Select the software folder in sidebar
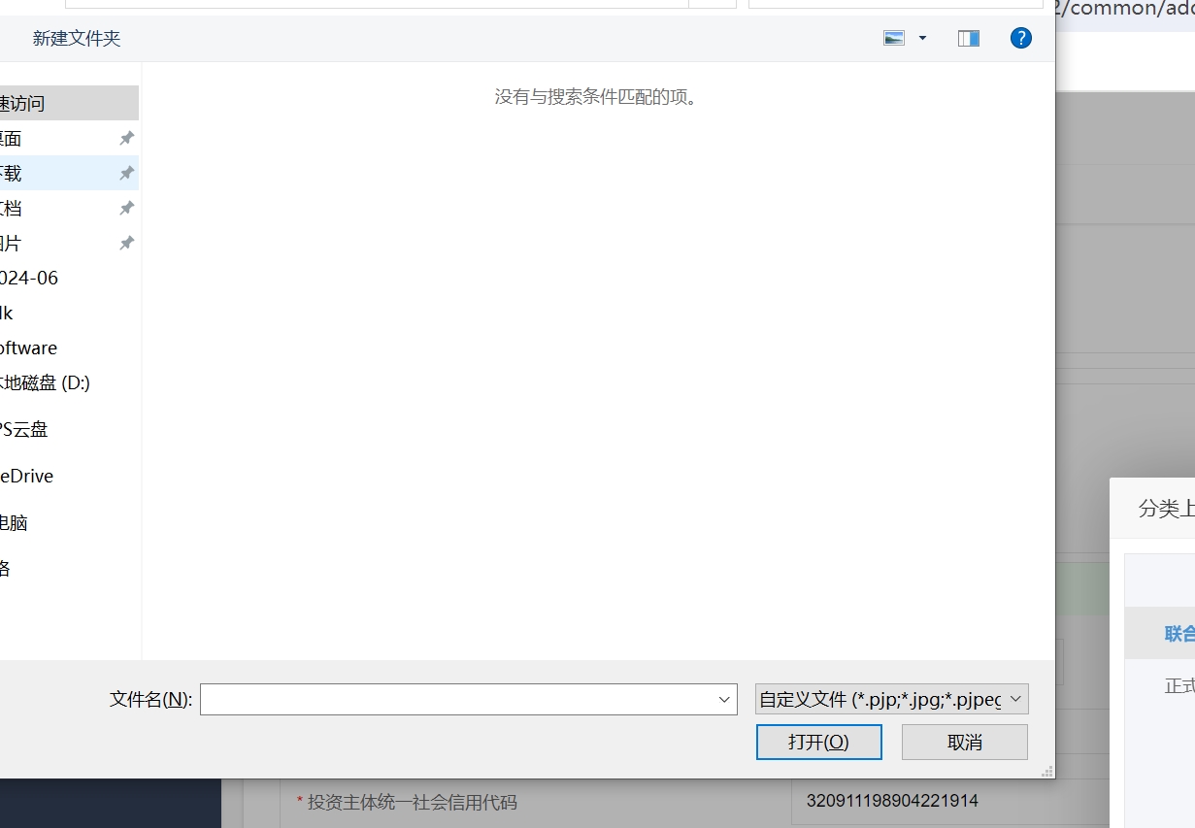 29,348
